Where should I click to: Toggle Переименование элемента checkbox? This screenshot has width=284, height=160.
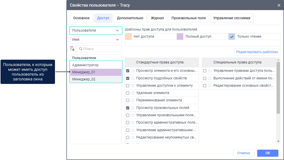coord(128,100)
